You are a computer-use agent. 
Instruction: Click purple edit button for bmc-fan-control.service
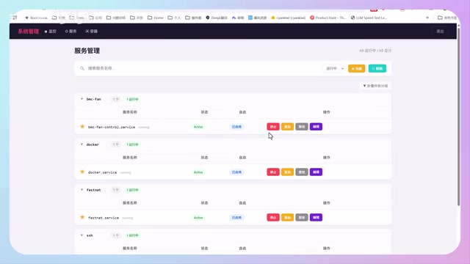(316, 127)
